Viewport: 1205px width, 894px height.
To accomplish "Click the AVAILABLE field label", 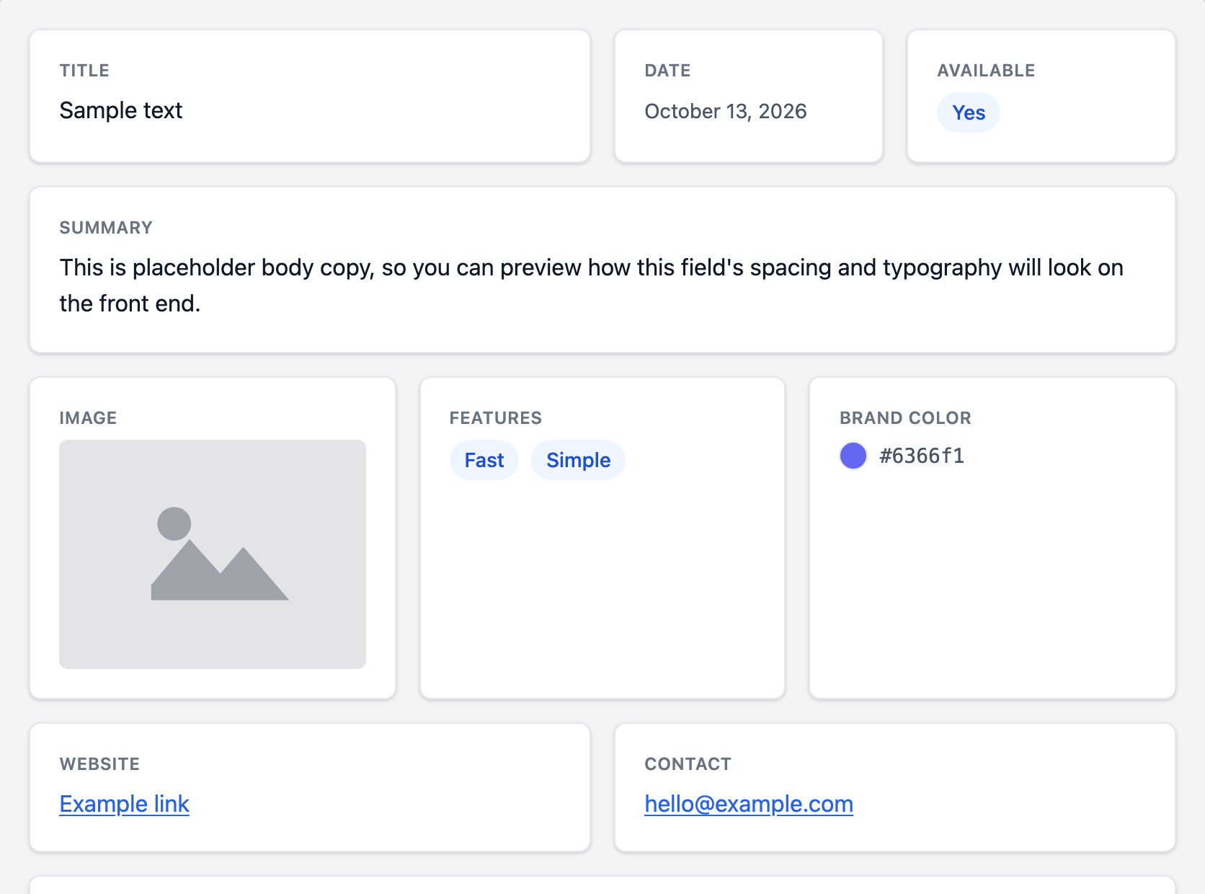I will pos(986,71).
